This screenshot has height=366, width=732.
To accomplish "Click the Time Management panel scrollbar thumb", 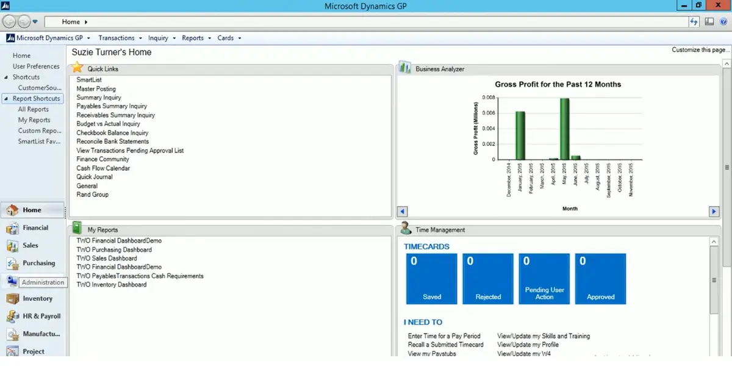I will point(715,281).
